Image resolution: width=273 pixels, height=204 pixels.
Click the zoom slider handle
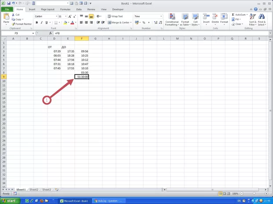click(254, 193)
